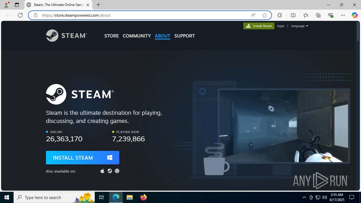Open Microsoft Edge from taskbar
This screenshot has height=203, width=361.
[116, 197]
